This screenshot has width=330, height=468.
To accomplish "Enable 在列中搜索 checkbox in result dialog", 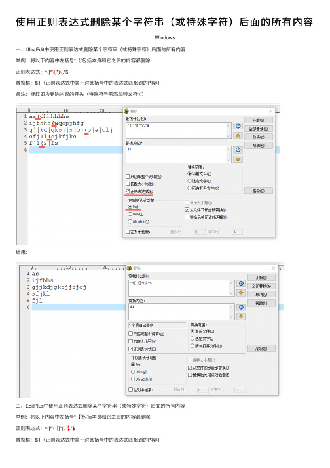I will tap(130, 389).
